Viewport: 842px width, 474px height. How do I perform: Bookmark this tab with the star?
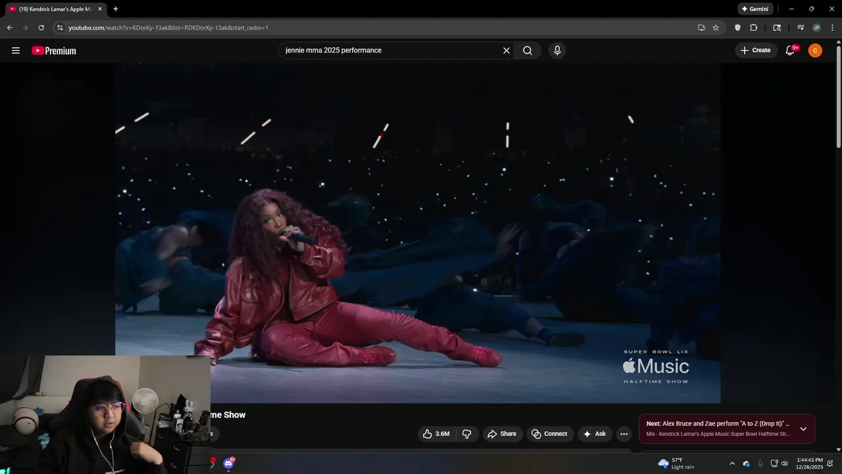coord(716,28)
